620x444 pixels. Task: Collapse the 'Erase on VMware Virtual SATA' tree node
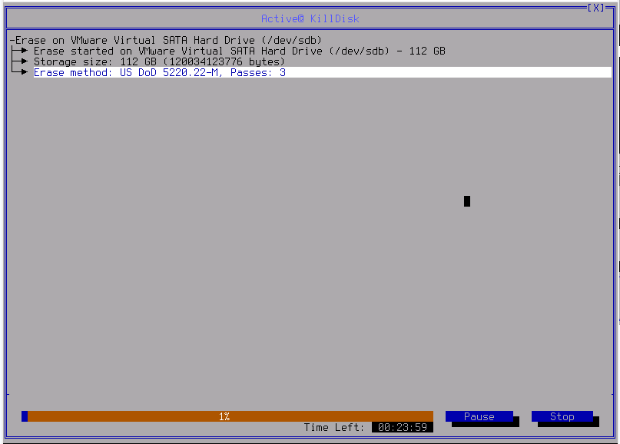click(12, 40)
